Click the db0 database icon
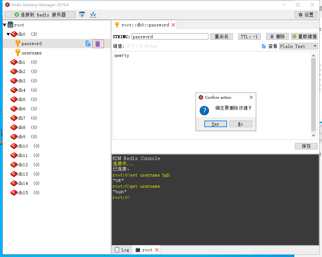 [14, 34]
